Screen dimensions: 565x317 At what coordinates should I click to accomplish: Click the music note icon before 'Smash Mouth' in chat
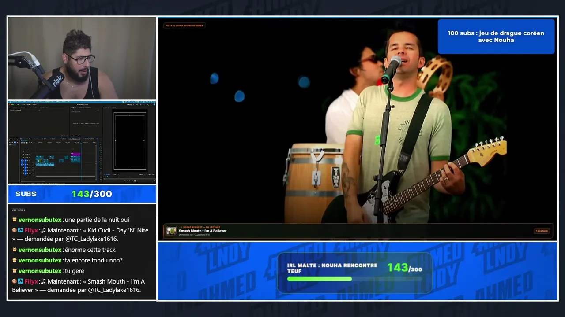coord(44,281)
